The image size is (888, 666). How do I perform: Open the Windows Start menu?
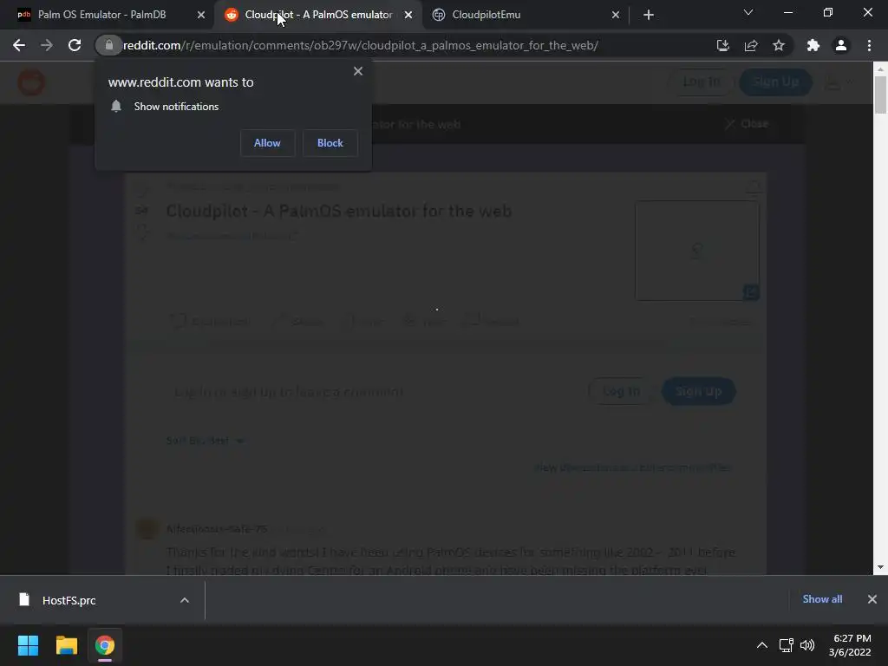[x=28, y=645]
